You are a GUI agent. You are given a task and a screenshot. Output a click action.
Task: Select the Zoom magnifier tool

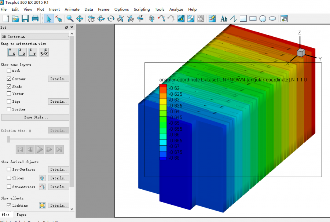click(70, 18)
